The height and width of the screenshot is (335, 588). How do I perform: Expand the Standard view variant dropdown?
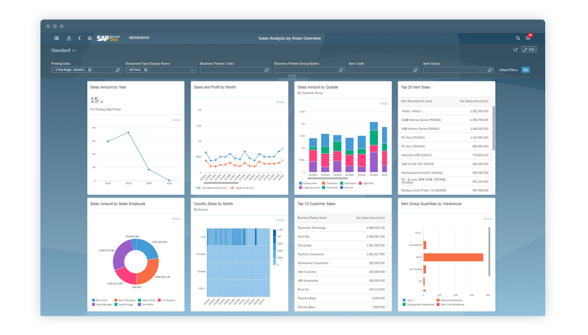pyautogui.click(x=74, y=50)
